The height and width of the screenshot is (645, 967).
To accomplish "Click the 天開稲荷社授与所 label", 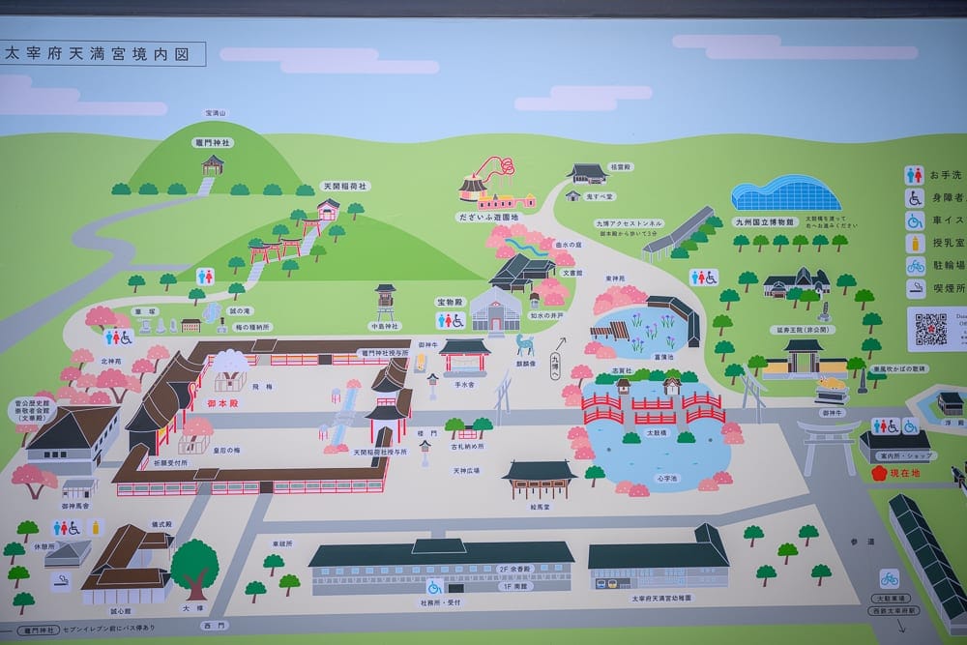I will (380, 452).
